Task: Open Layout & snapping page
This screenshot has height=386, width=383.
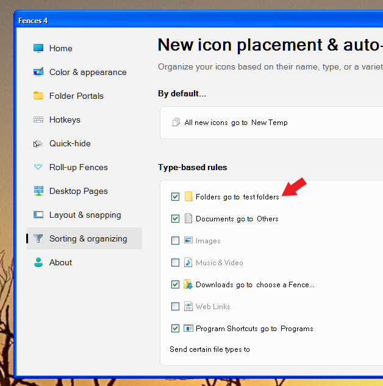Action: pos(84,215)
